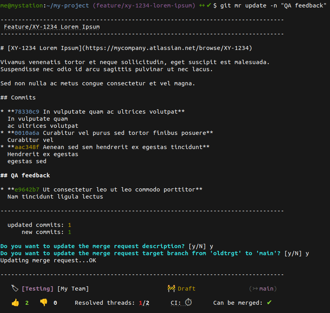The width and height of the screenshot is (330, 313).
Task: Click the ## Commits heading
Action: pos(18,98)
